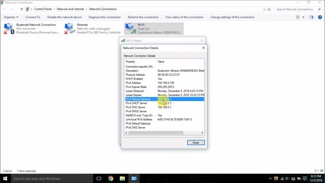Click the details list horizontal scrollbar thumb
This screenshot has width=325, height=183.
click(x=156, y=133)
